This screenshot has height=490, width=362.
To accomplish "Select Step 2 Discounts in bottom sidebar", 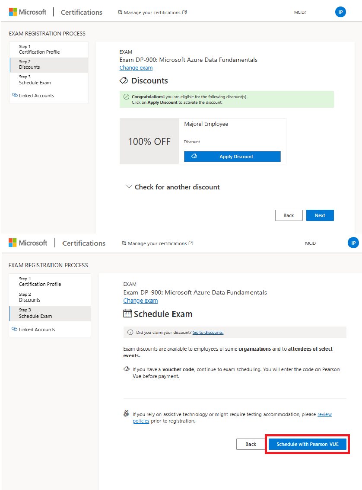I will coord(50,298).
